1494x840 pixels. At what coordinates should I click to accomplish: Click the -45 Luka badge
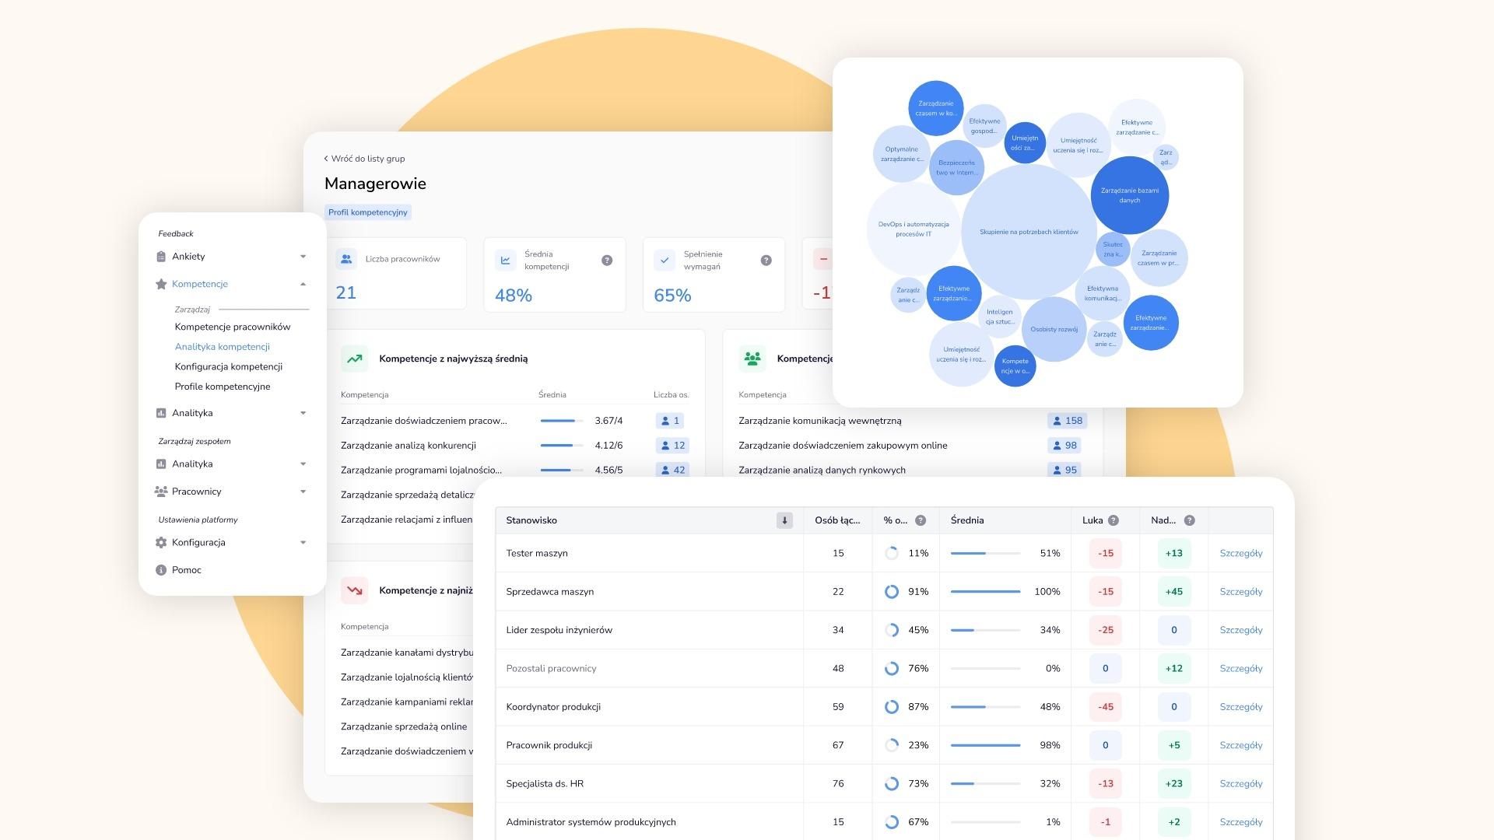pyautogui.click(x=1106, y=707)
